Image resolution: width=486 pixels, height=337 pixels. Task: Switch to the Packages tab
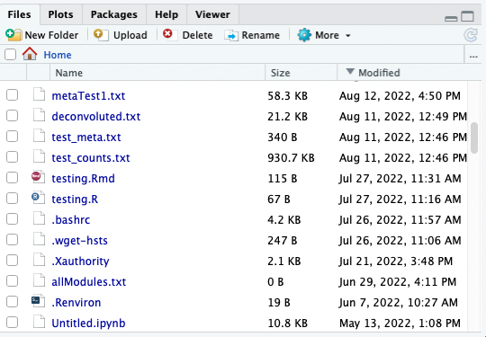click(x=113, y=14)
